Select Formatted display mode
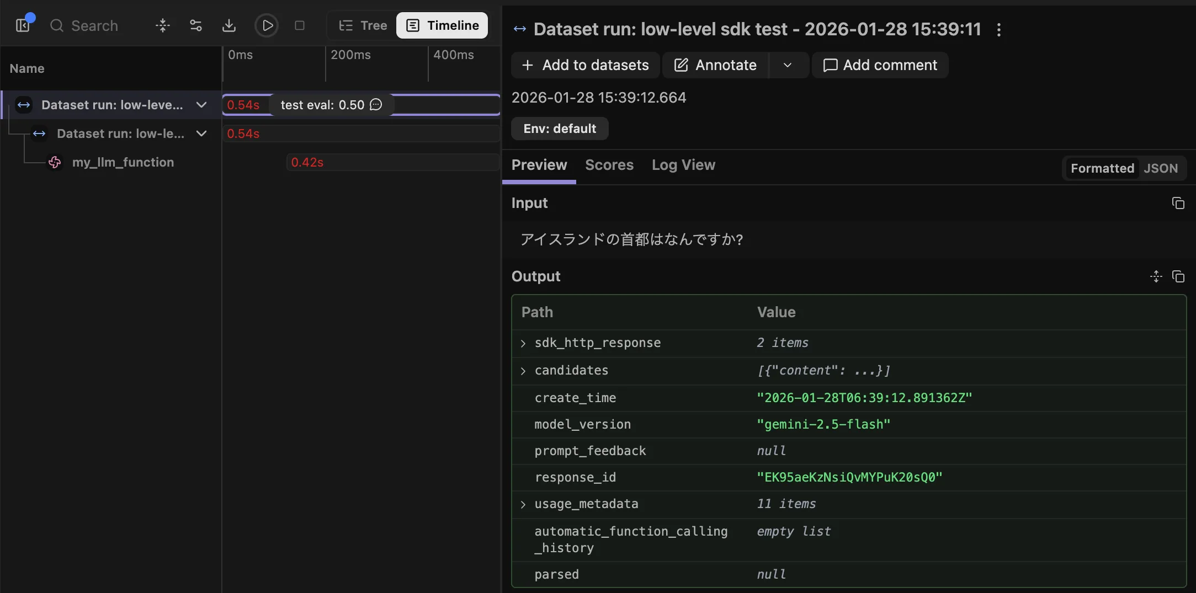 (x=1102, y=168)
